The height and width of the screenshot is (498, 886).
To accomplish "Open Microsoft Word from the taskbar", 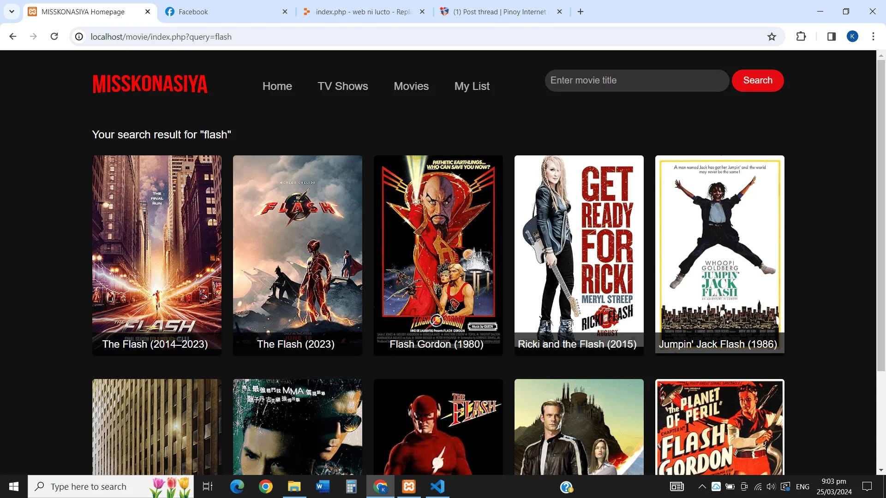I will tap(323, 486).
